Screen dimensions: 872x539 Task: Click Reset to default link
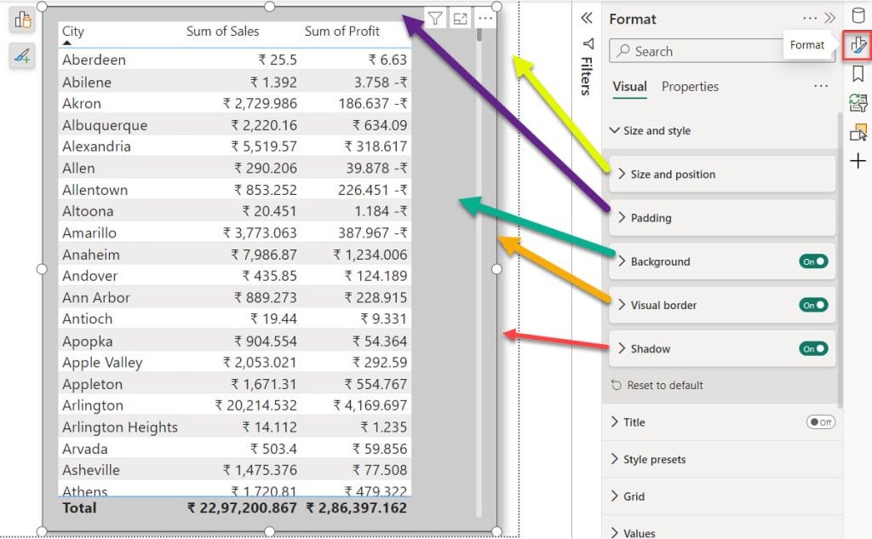664,385
